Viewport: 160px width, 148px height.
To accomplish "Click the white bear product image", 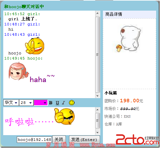I will pyautogui.click(x=128, y=39).
